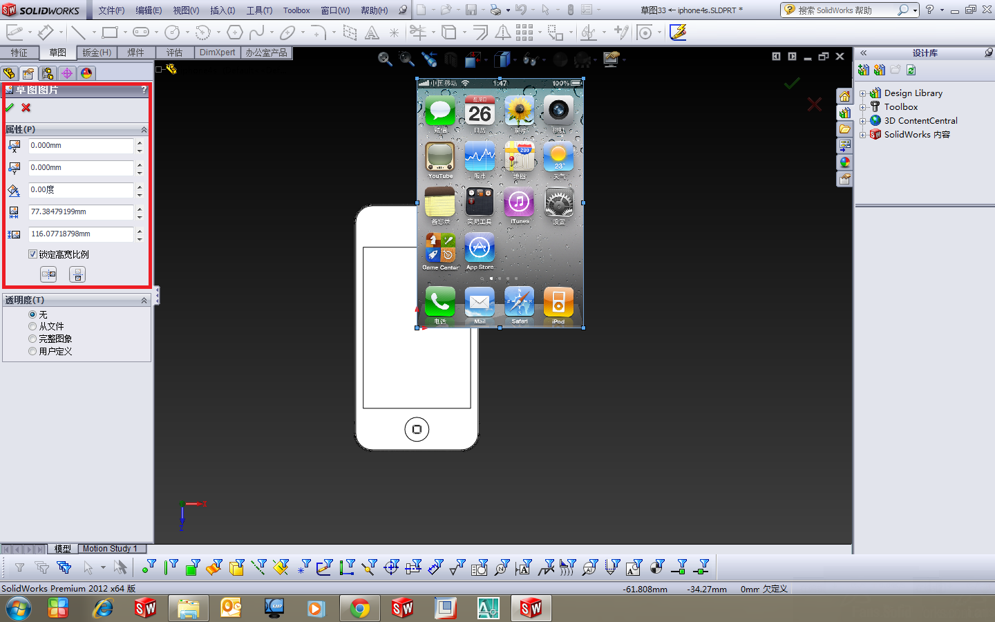Select the Polygon sketch tool
Viewport: 995px width, 622px height.
point(234,32)
